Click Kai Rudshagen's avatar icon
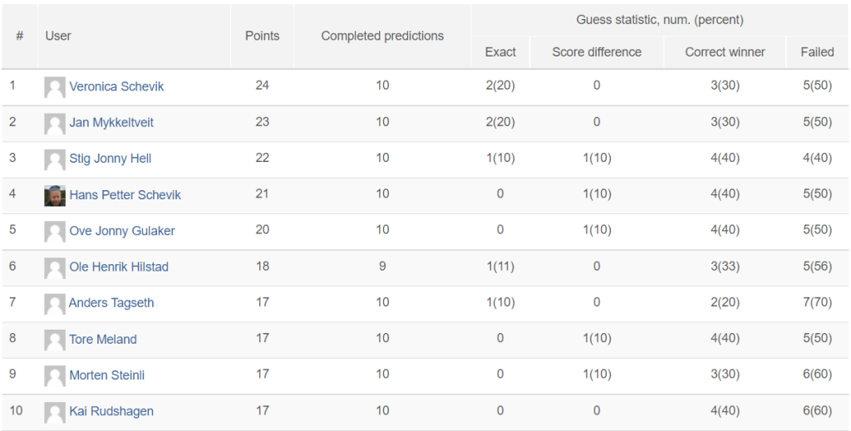The width and height of the screenshot is (851, 431). pos(55,413)
